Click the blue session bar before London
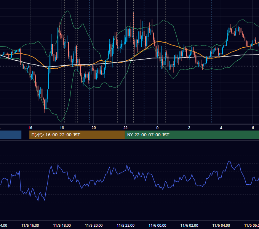 (11, 135)
